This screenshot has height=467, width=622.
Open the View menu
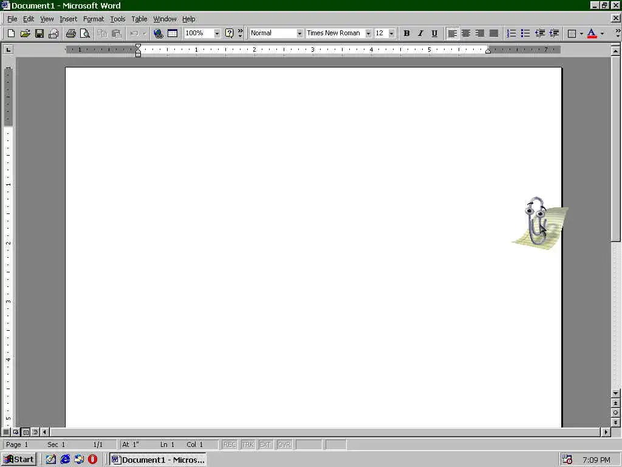point(47,19)
